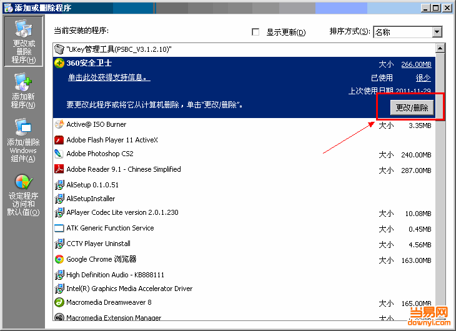Click the Google Chrome 浏览器 icon

coord(59,259)
